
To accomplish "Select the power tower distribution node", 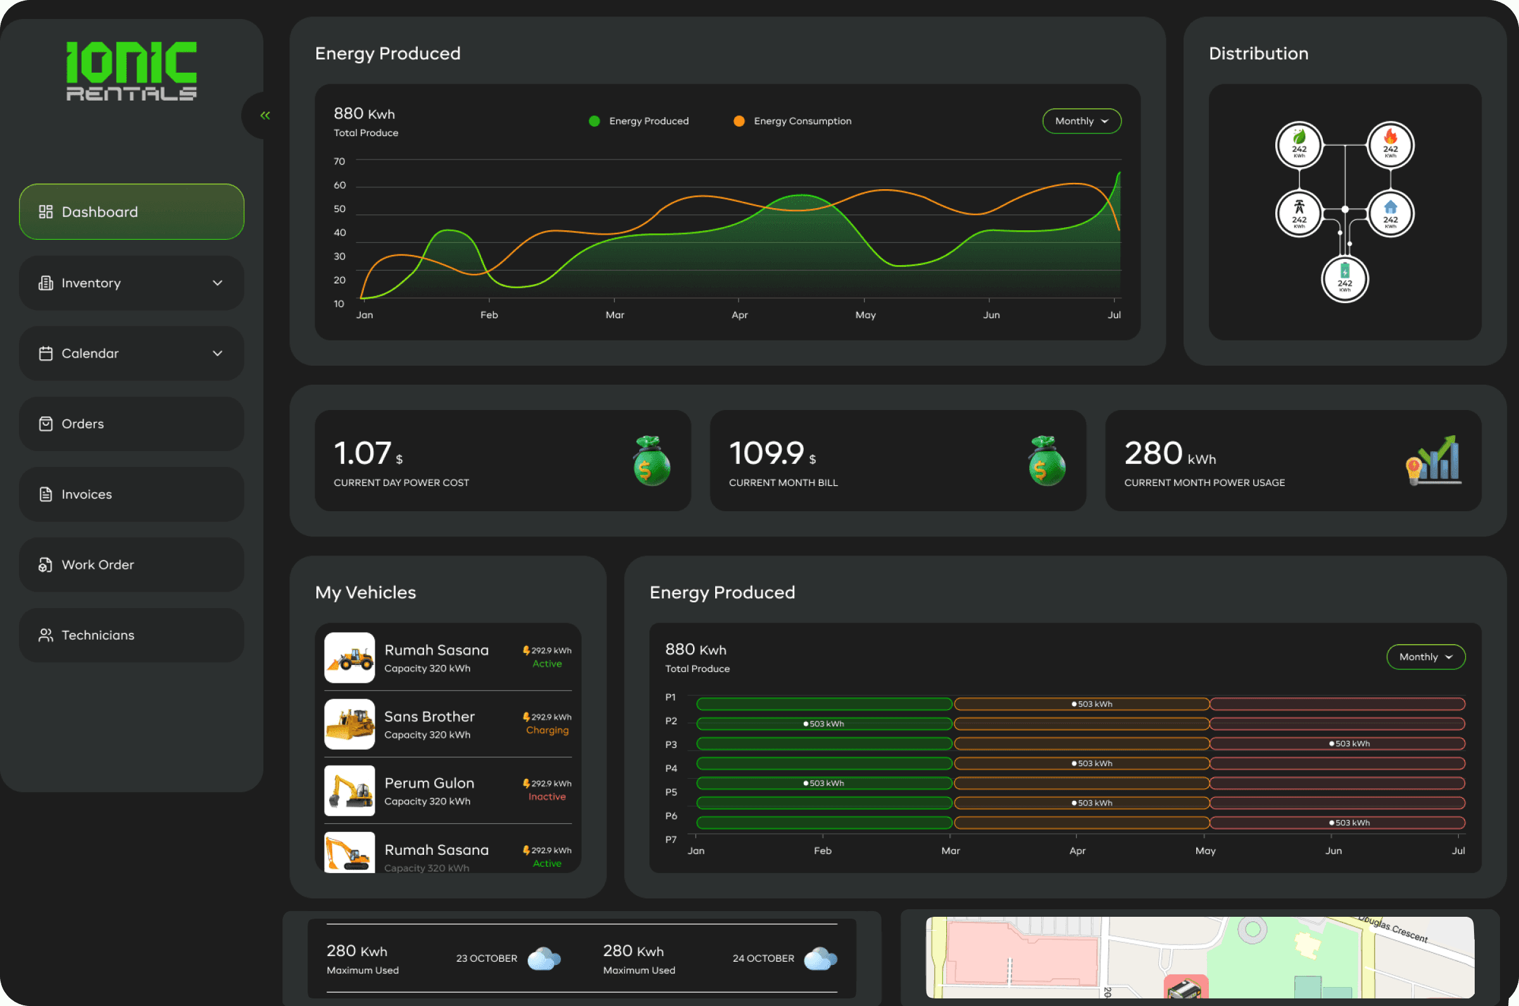I will 1299,214.
